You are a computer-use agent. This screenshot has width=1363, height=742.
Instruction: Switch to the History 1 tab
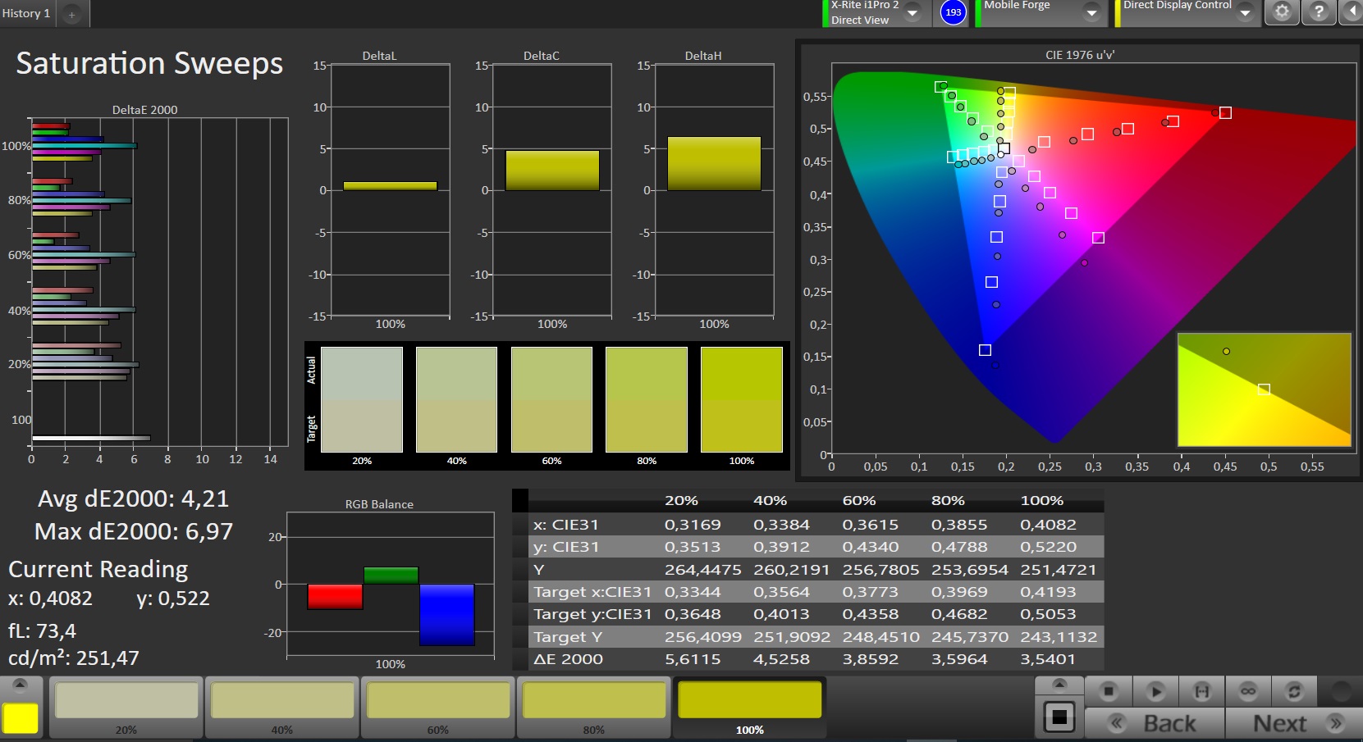pyautogui.click(x=26, y=13)
